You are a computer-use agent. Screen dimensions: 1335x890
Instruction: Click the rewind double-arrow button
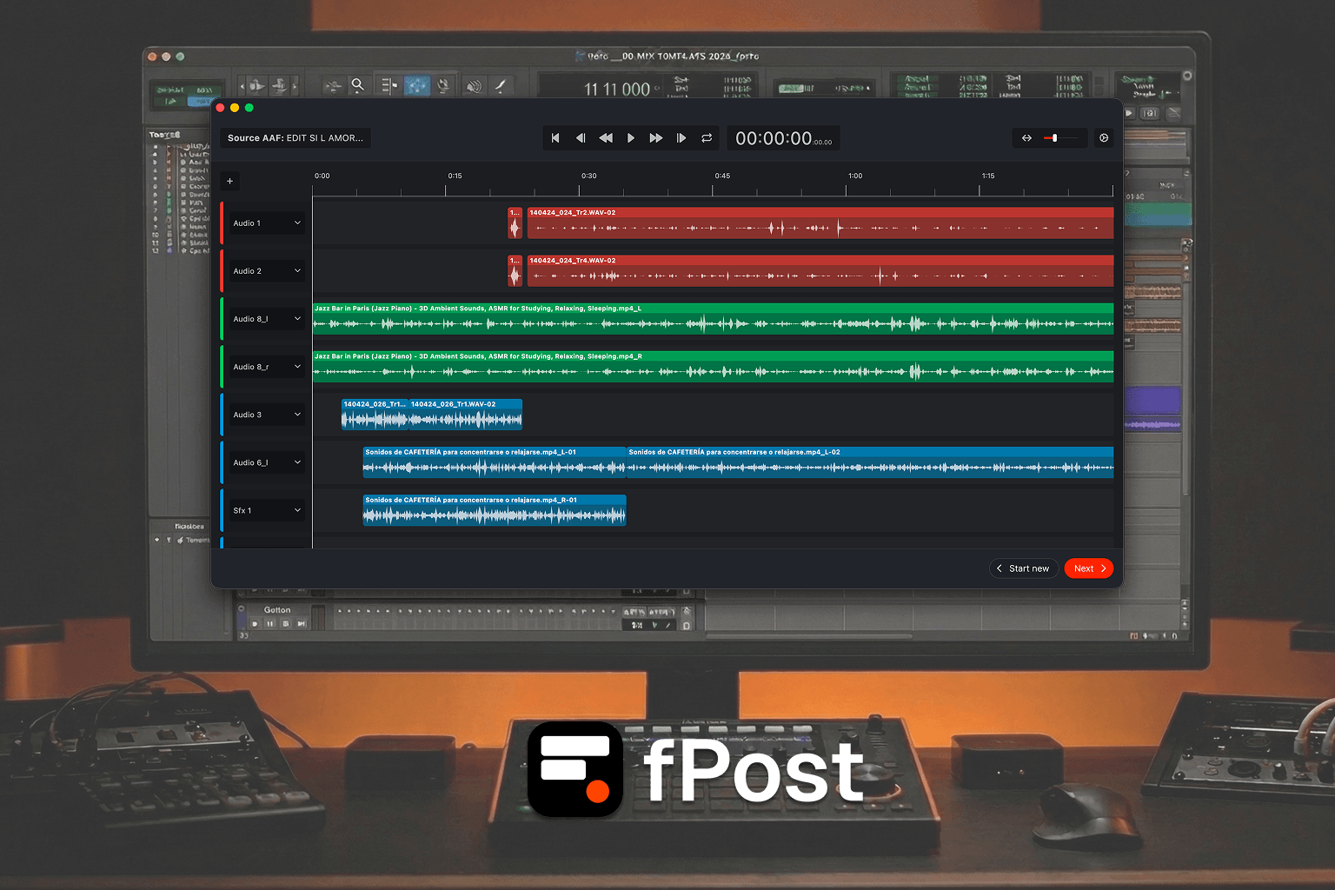click(x=606, y=138)
